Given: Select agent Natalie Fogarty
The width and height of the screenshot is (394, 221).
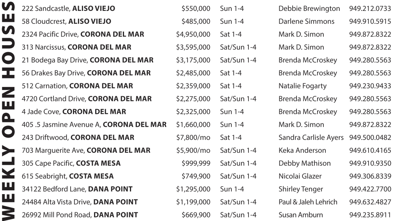Looking at the screenshot, I should coord(302,86).
